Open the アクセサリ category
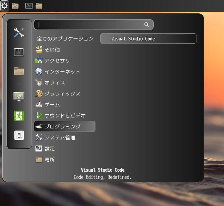Screen dimensions: 224x206 [x=65, y=60]
